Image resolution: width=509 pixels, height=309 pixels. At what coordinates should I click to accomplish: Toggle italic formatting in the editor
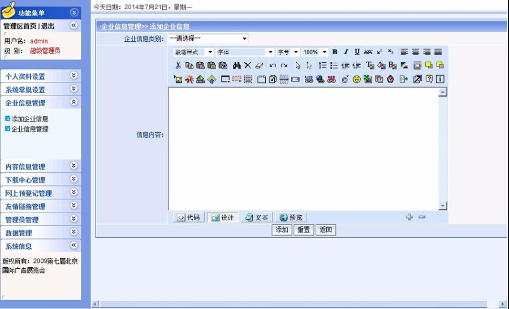pyautogui.click(x=346, y=52)
